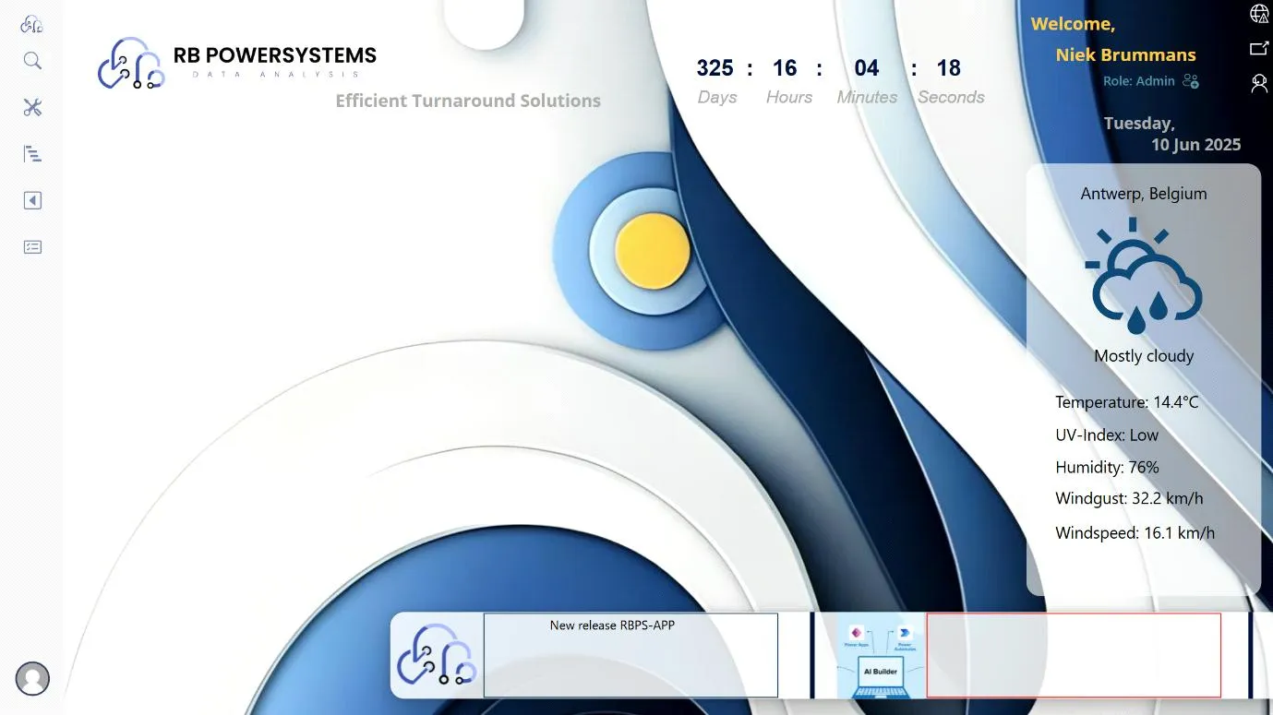This screenshot has height=715, width=1273.
Task: Click the weather condition icon in widget
Action: pos(1144,276)
